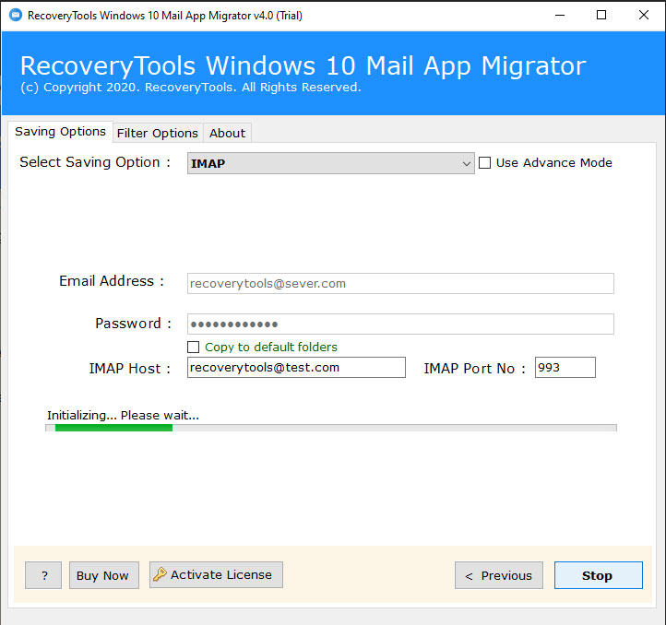Click the RecoveryTools Windows 10 Mail App Migrator heading
Image resolution: width=666 pixels, height=625 pixels.
coord(303,65)
